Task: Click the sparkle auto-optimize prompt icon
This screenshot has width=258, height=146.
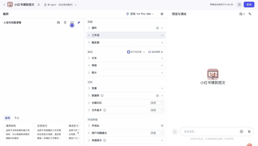Action: coord(79,23)
